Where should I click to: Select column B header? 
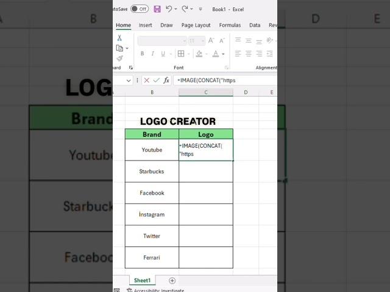152,92
